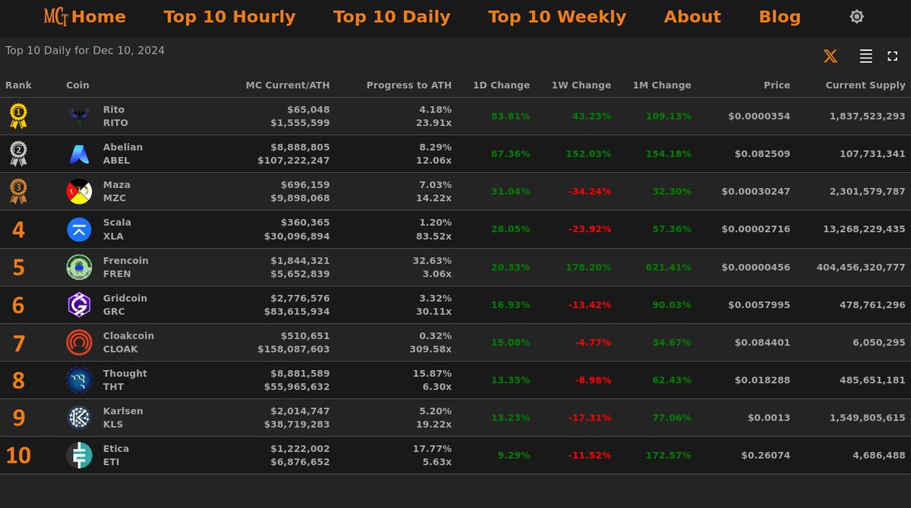
Task: Open the Top 10 Daily page
Action: point(392,17)
